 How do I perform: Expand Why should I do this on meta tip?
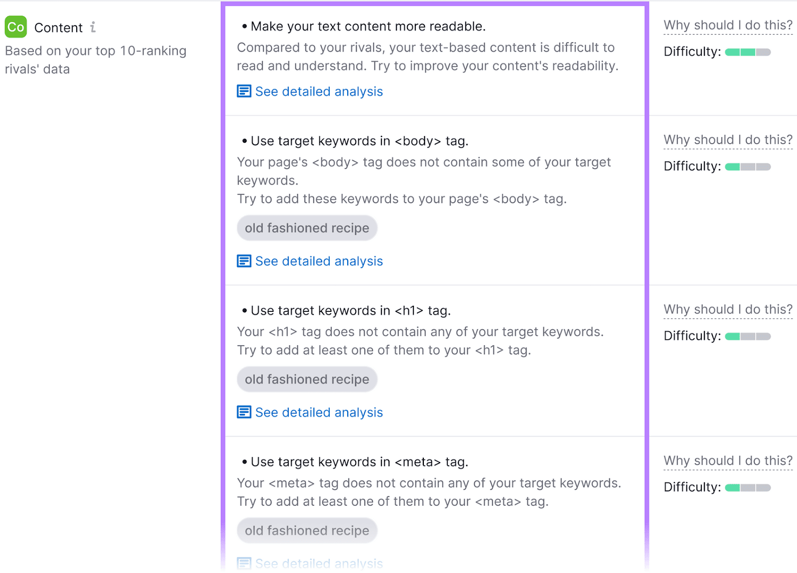pyautogui.click(x=727, y=461)
